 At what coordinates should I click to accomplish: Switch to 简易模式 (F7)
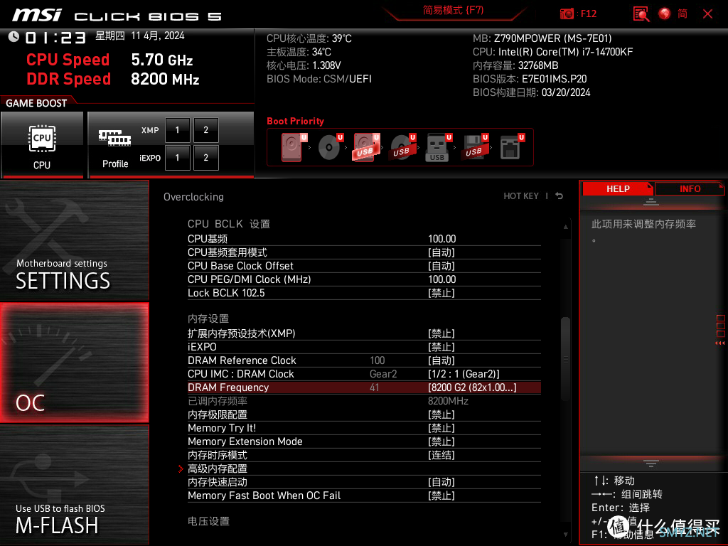[x=453, y=10]
